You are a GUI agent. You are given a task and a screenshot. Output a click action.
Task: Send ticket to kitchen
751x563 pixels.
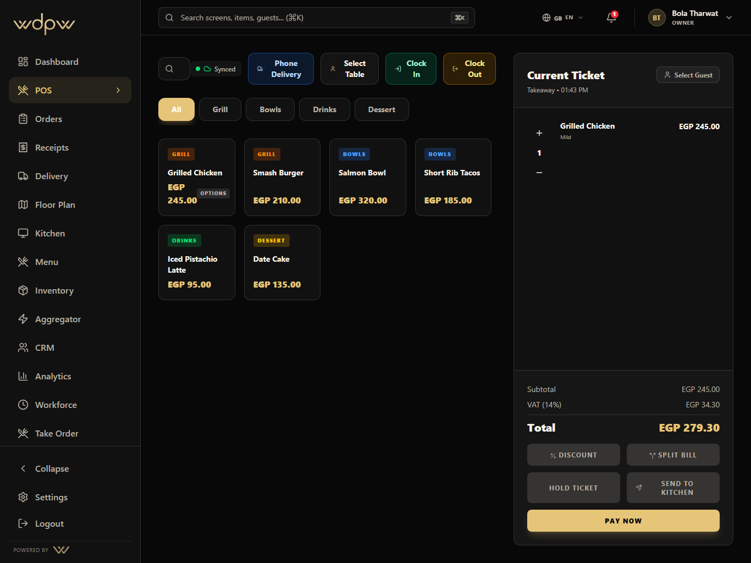(673, 488)
